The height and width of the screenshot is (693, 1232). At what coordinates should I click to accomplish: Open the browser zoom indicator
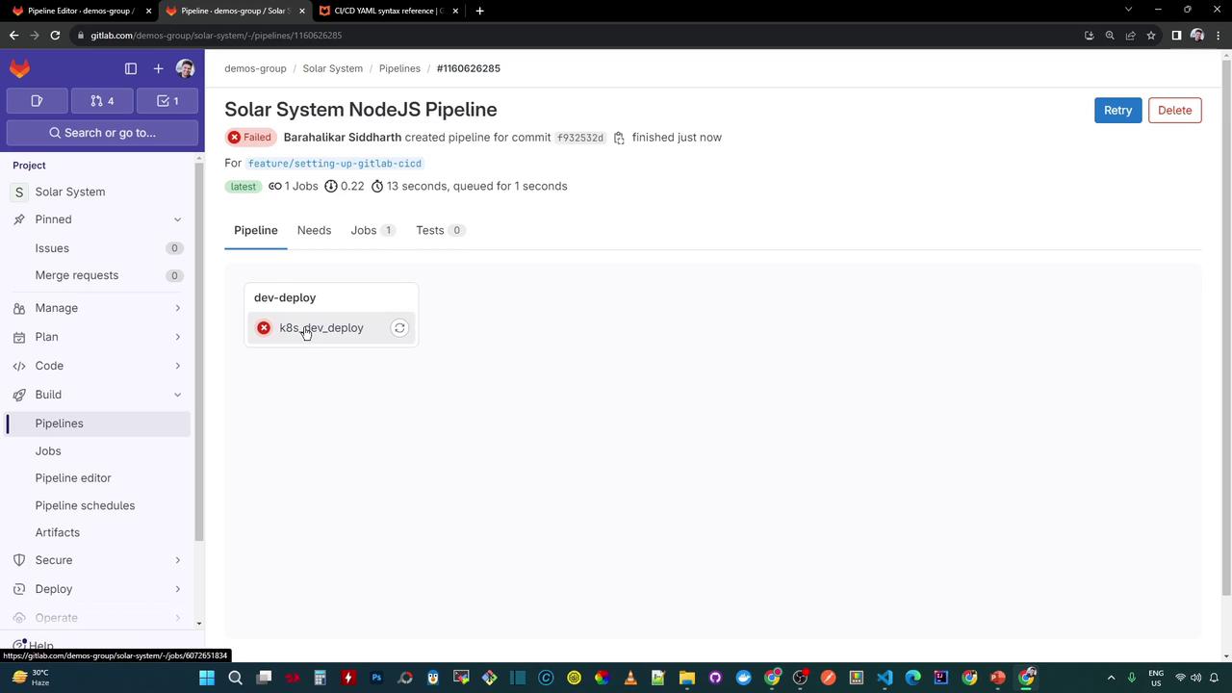[1110, 36]
